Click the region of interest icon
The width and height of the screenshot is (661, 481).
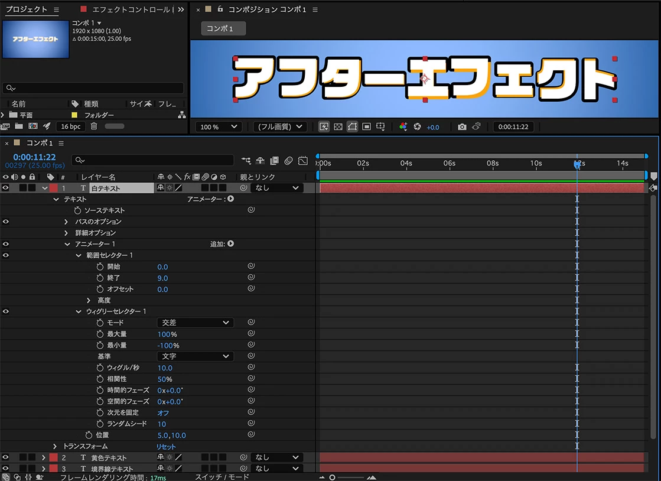click(x=366, y=127)
